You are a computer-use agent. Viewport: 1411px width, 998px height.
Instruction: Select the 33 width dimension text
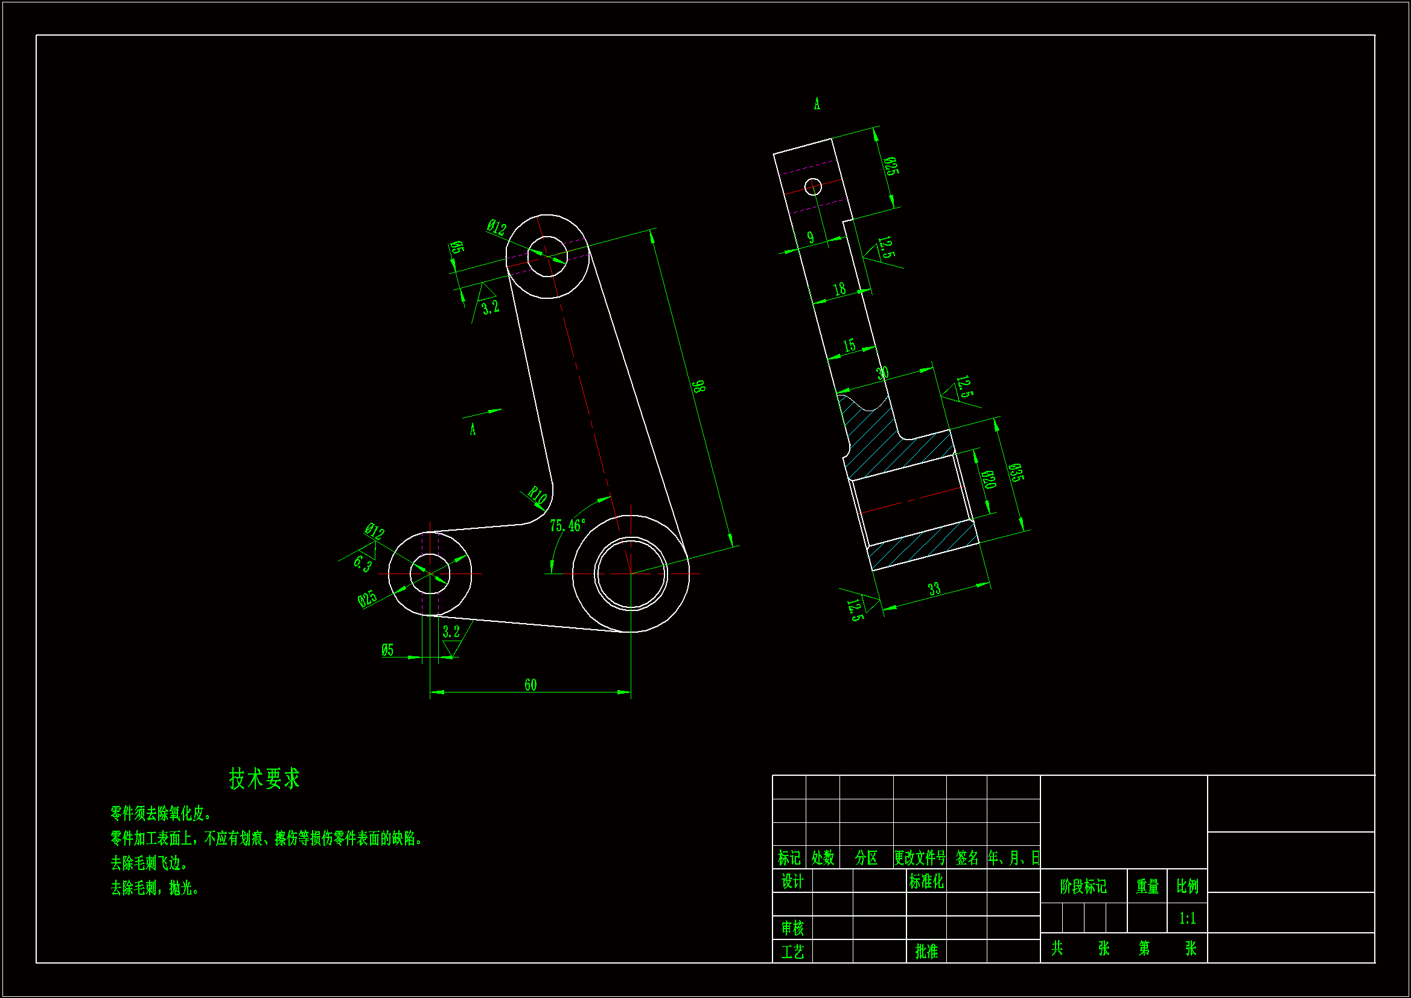(934, 589)
